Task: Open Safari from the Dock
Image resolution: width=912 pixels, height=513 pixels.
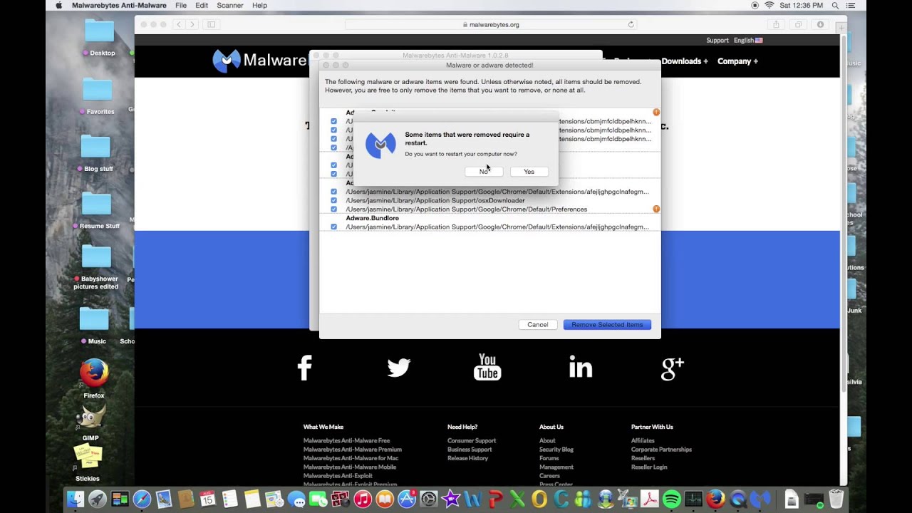Action: pos(142,499)
